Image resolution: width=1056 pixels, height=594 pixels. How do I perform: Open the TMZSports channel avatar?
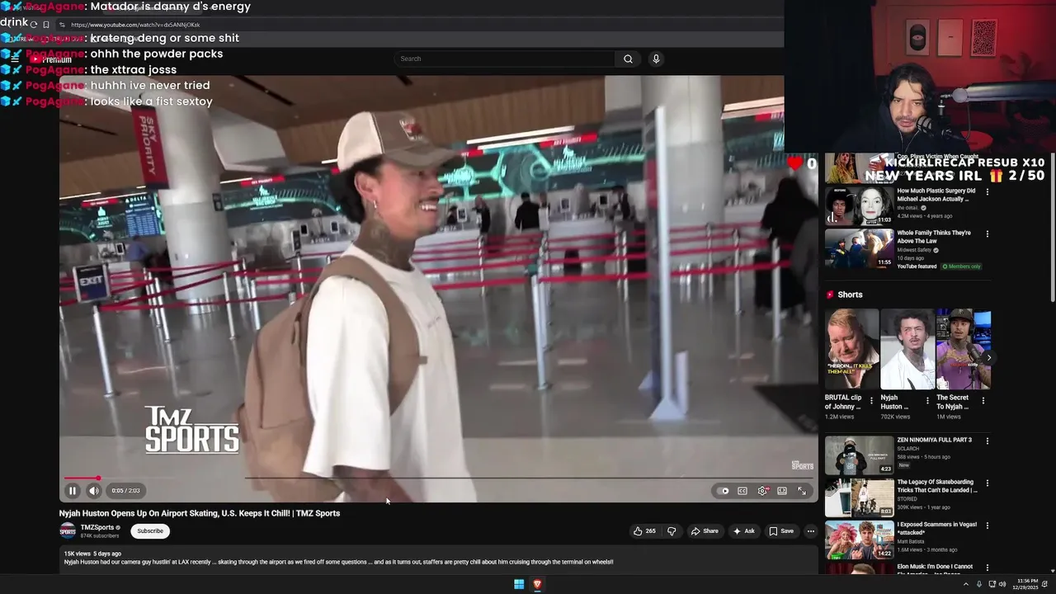pos(68,530)
